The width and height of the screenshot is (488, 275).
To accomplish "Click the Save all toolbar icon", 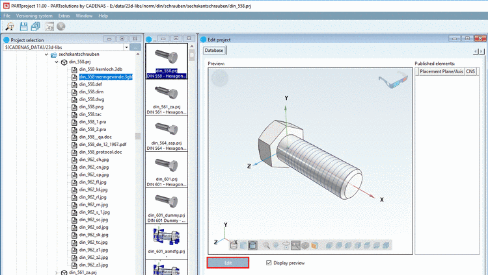I will click(35, 27).
